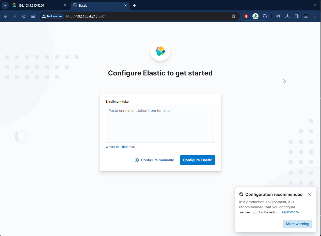The image size is (321, 236).
Task: Toggle the browser side panel icon
Action: [x=297, y=16]
